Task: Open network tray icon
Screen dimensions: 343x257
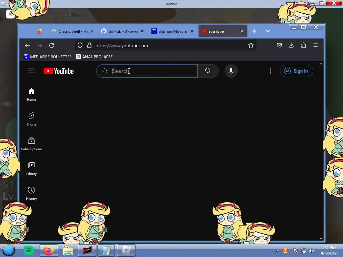Action: (303, 251)
